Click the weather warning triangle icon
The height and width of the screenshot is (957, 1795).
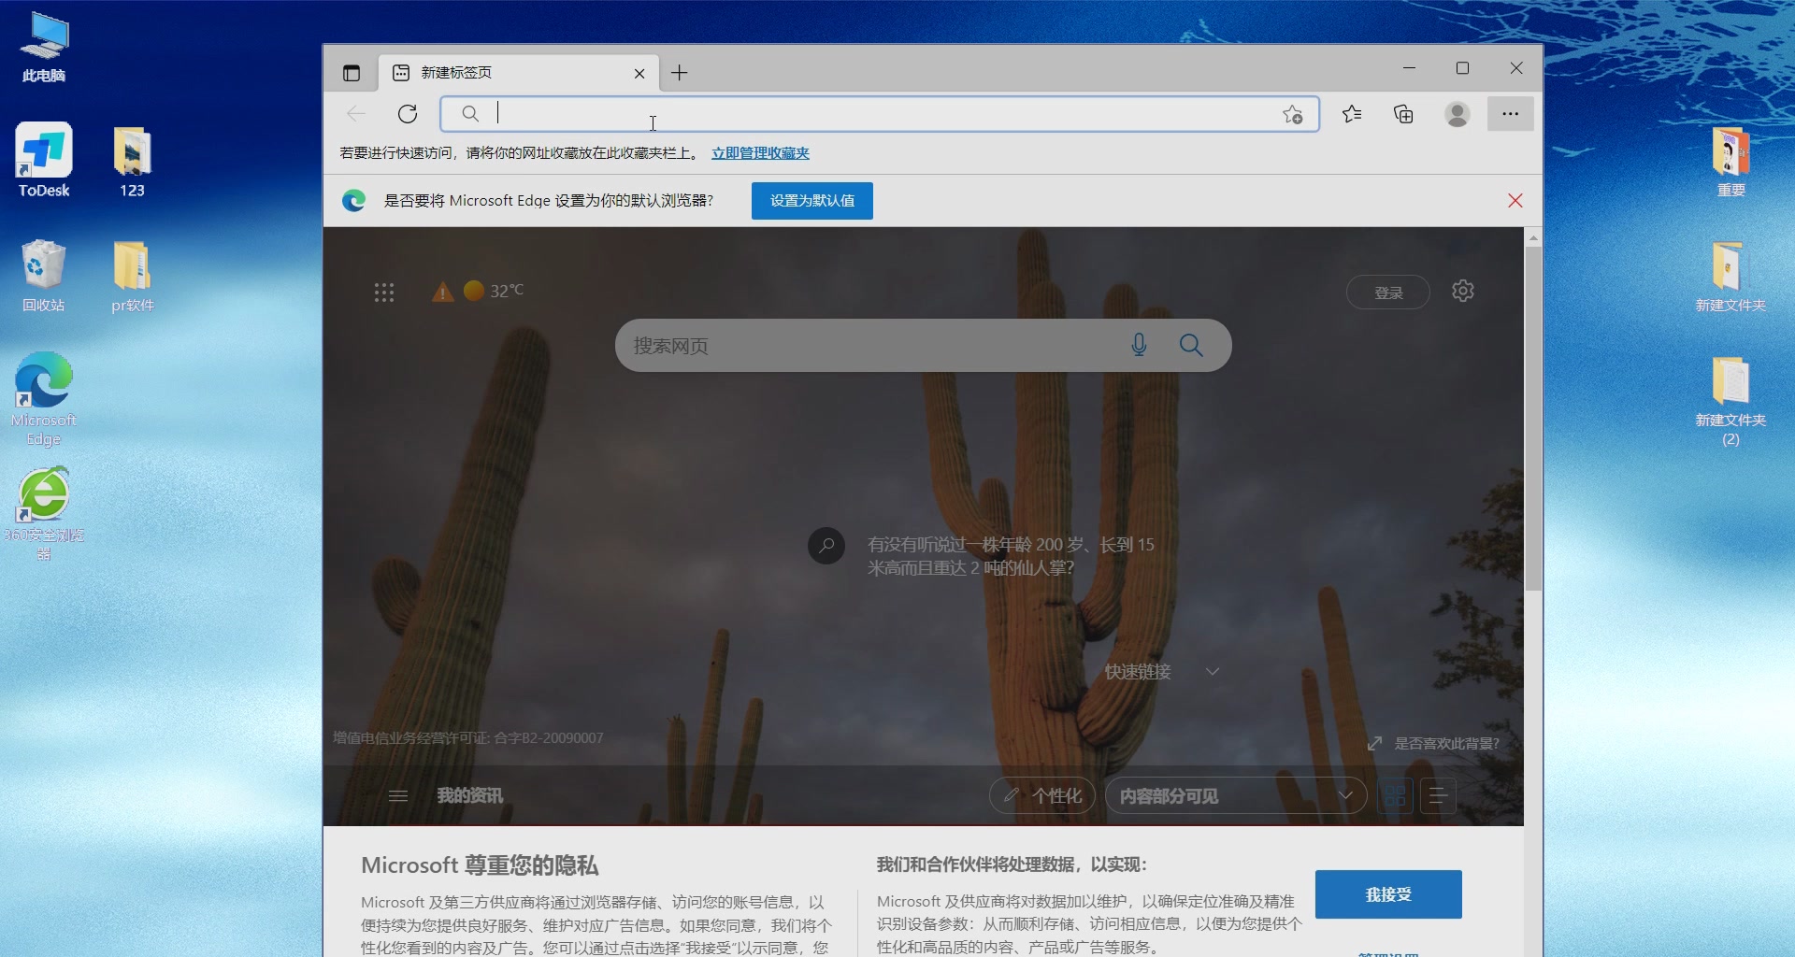(x=442, y=293)
